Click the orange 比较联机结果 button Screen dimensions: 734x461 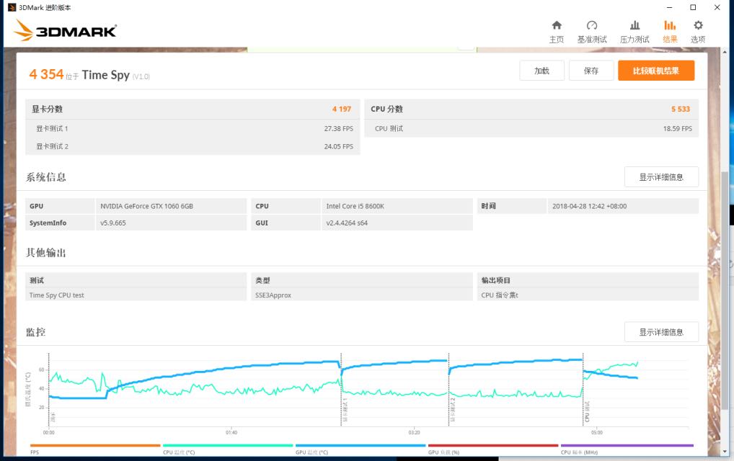[656, 71]
